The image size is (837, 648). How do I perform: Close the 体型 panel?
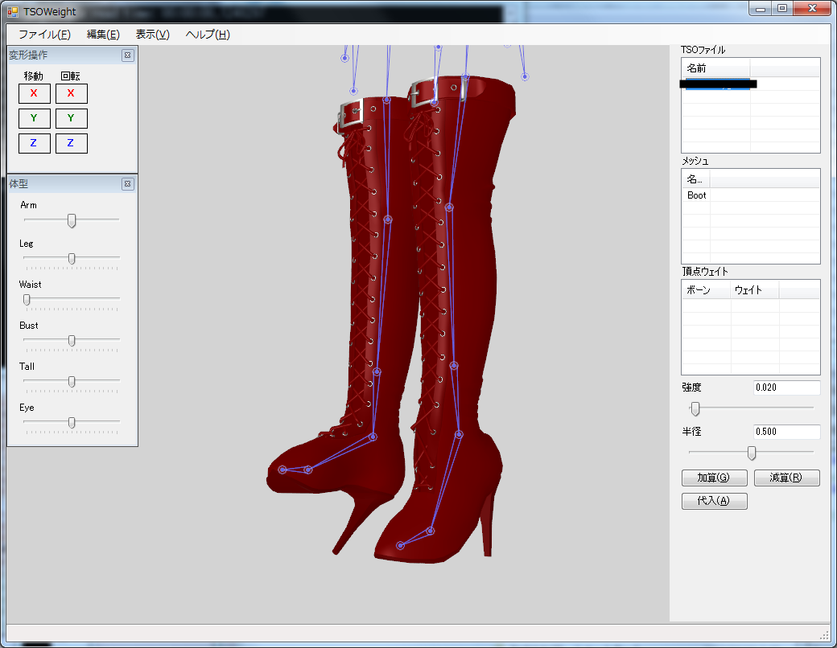tap(127, 184)
